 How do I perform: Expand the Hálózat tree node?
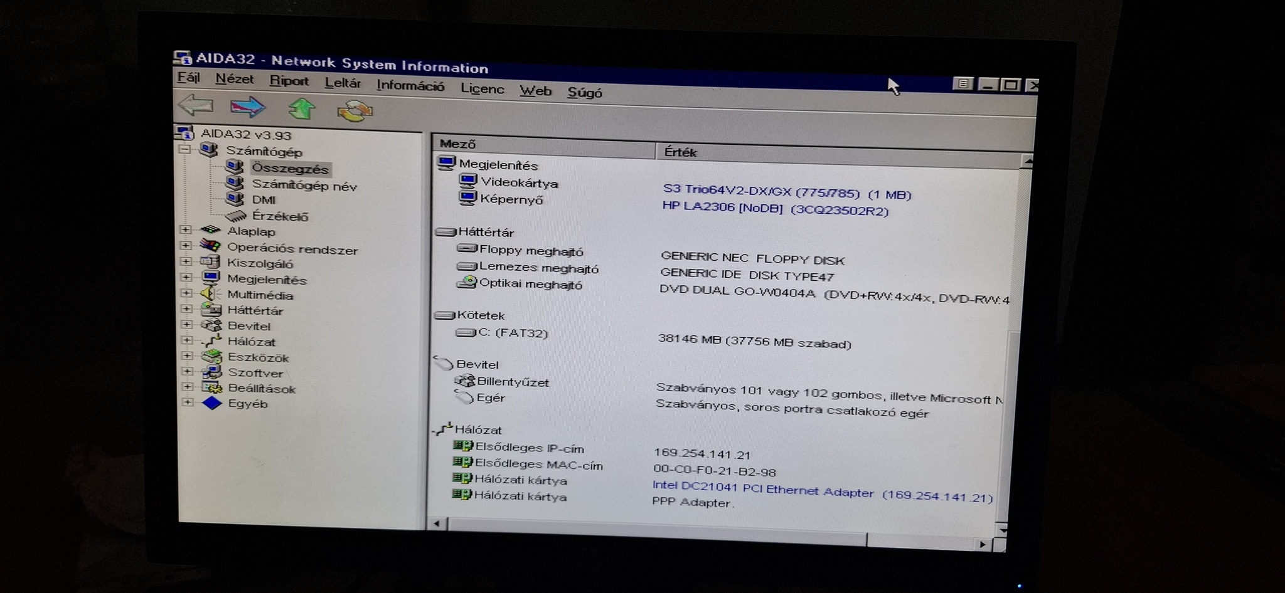click(x=186, y=340)
